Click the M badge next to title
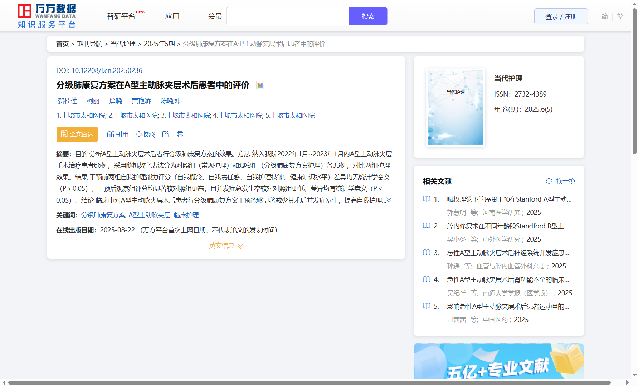Image resolution: width=638 pixels, height=386 pixels. [x=260, y=85]
